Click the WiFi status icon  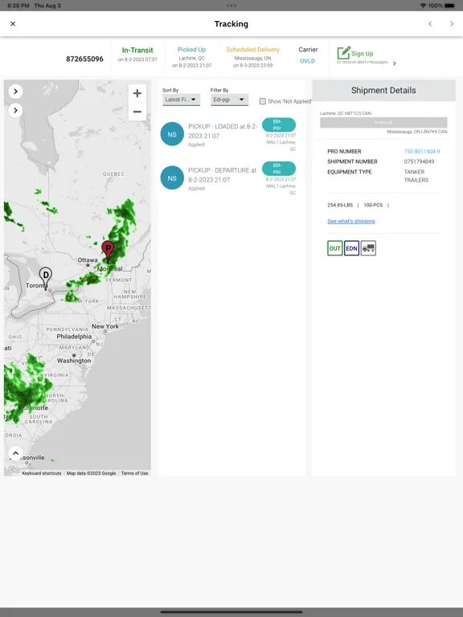click(424, 6)
